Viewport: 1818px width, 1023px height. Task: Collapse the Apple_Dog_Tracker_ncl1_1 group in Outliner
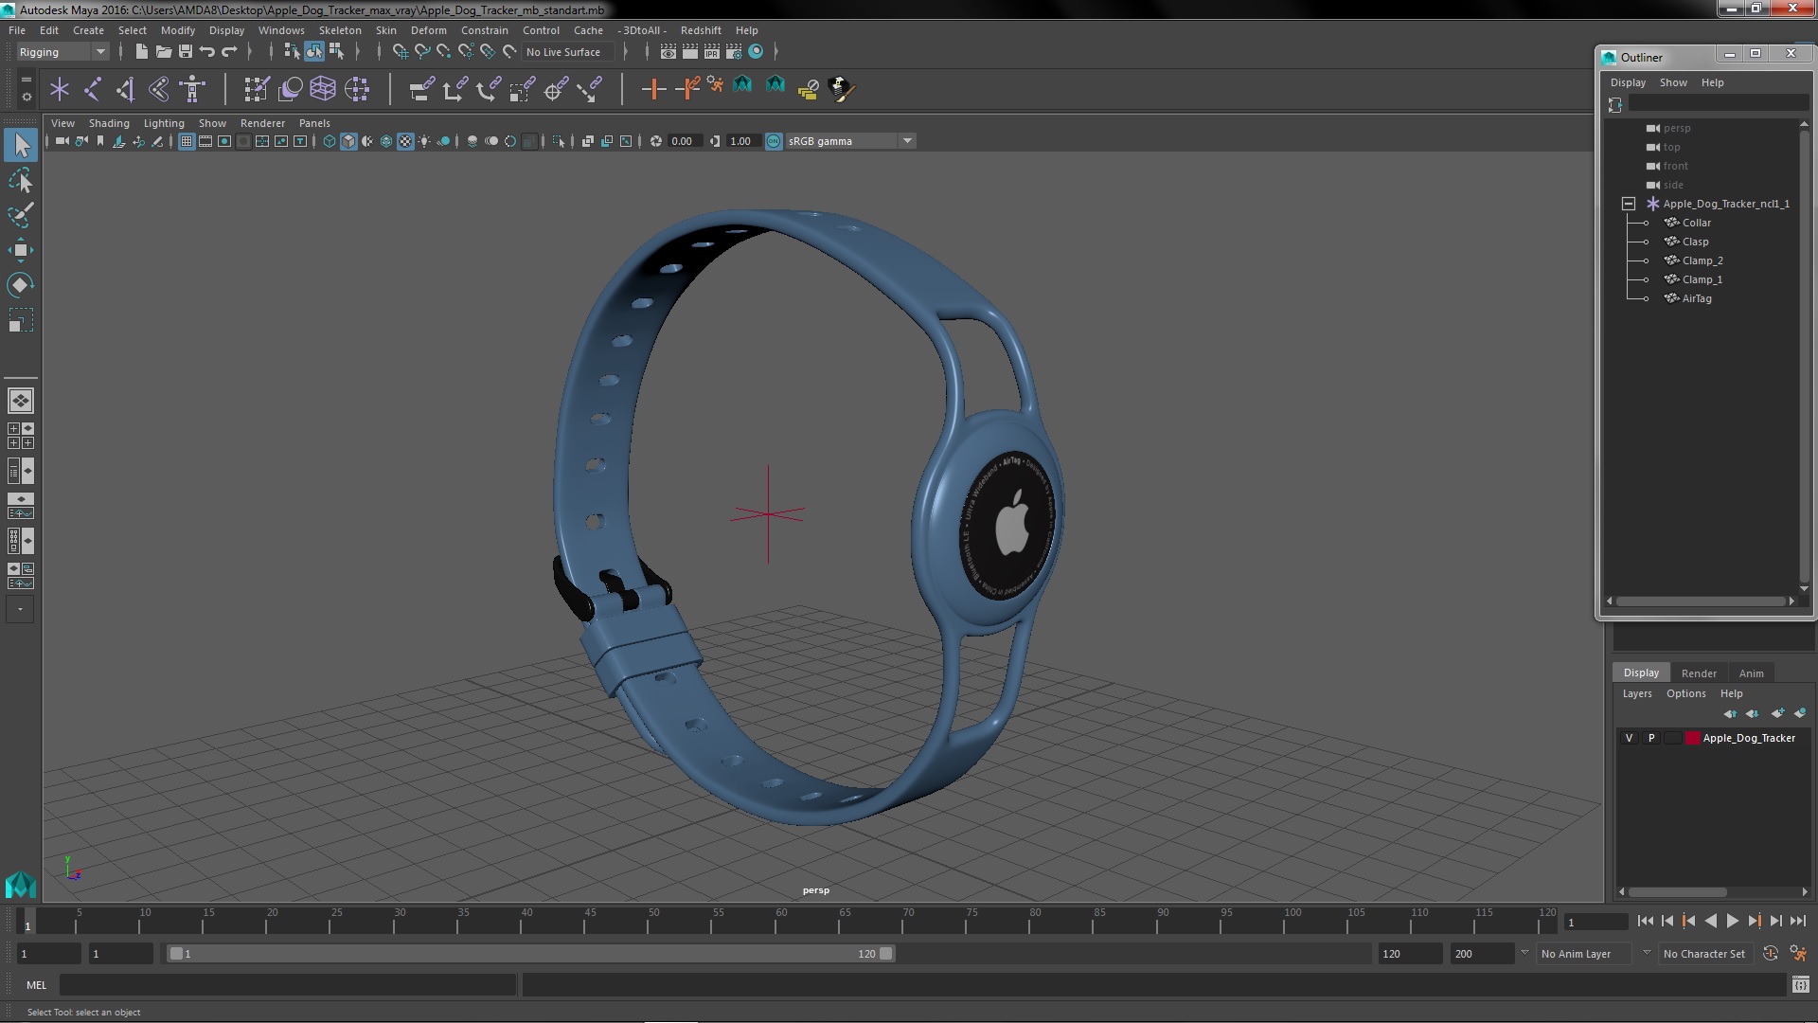1629,204
